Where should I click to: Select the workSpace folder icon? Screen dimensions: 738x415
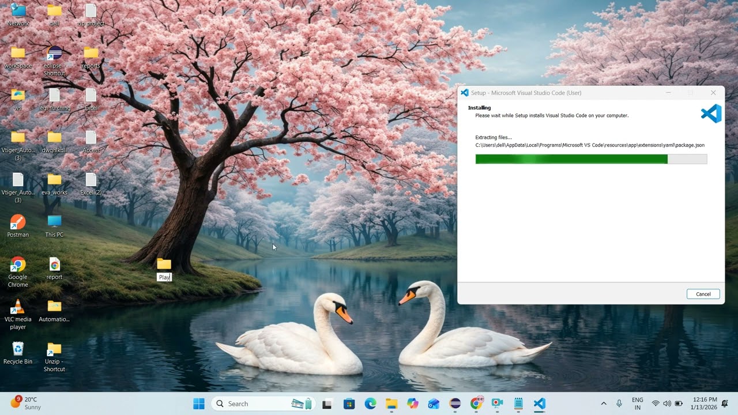pos(18,57)
